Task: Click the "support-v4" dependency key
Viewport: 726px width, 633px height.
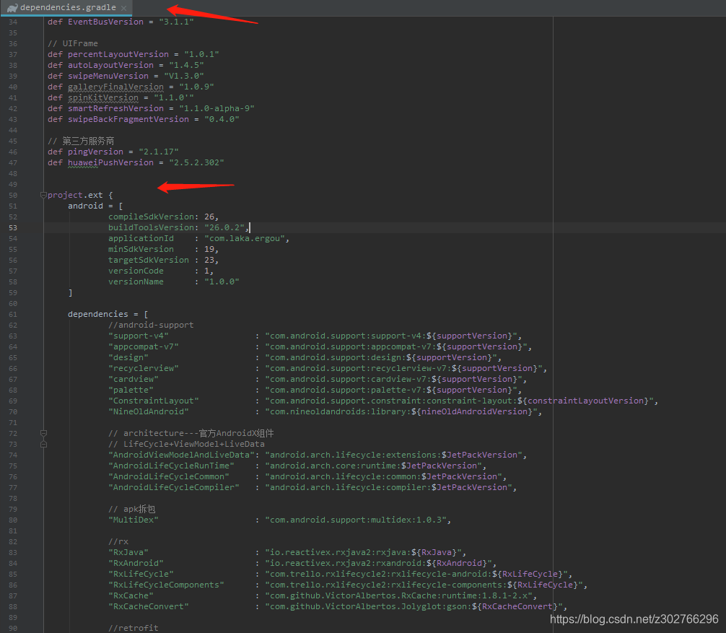Action: (x=139, y=336)
